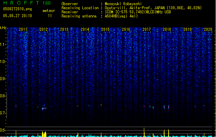
Task: Click the 'meteor' count label
Action: 49,11
